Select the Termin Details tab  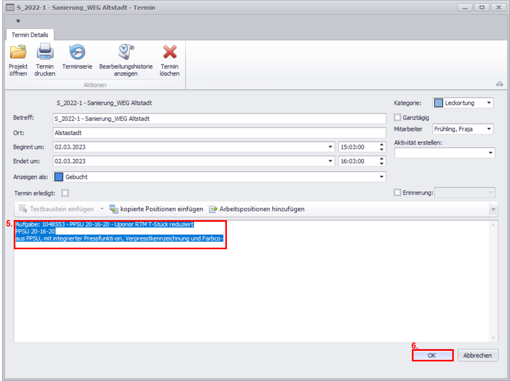point(31,34)
